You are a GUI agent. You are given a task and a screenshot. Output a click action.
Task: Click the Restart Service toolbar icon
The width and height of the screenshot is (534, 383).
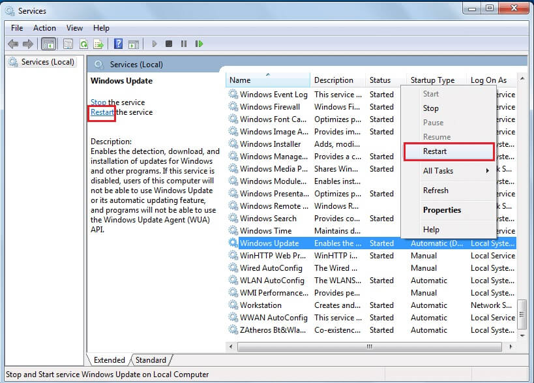199,44
